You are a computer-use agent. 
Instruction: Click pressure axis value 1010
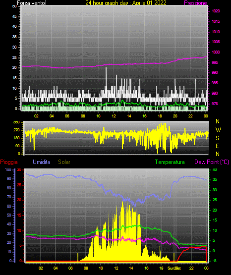click(216, 32)
